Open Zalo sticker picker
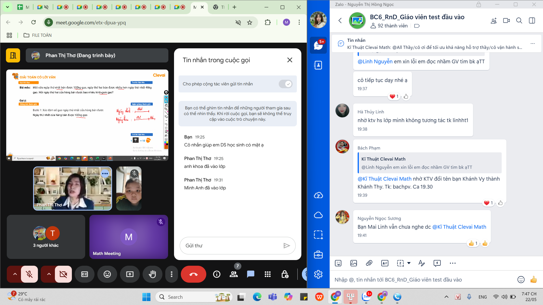Viewport: 543px width, 305px height. click(338, 263)
